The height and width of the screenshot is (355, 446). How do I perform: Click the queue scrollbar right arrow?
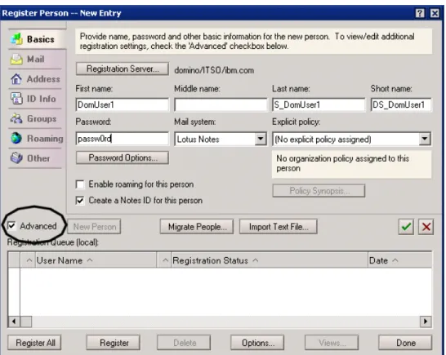[426, 322]
